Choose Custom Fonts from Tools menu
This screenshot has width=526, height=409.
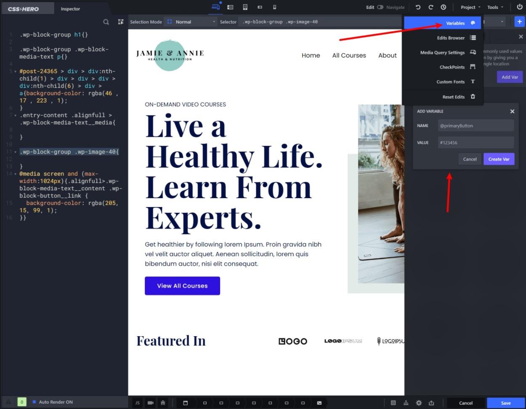coord(442,82)
